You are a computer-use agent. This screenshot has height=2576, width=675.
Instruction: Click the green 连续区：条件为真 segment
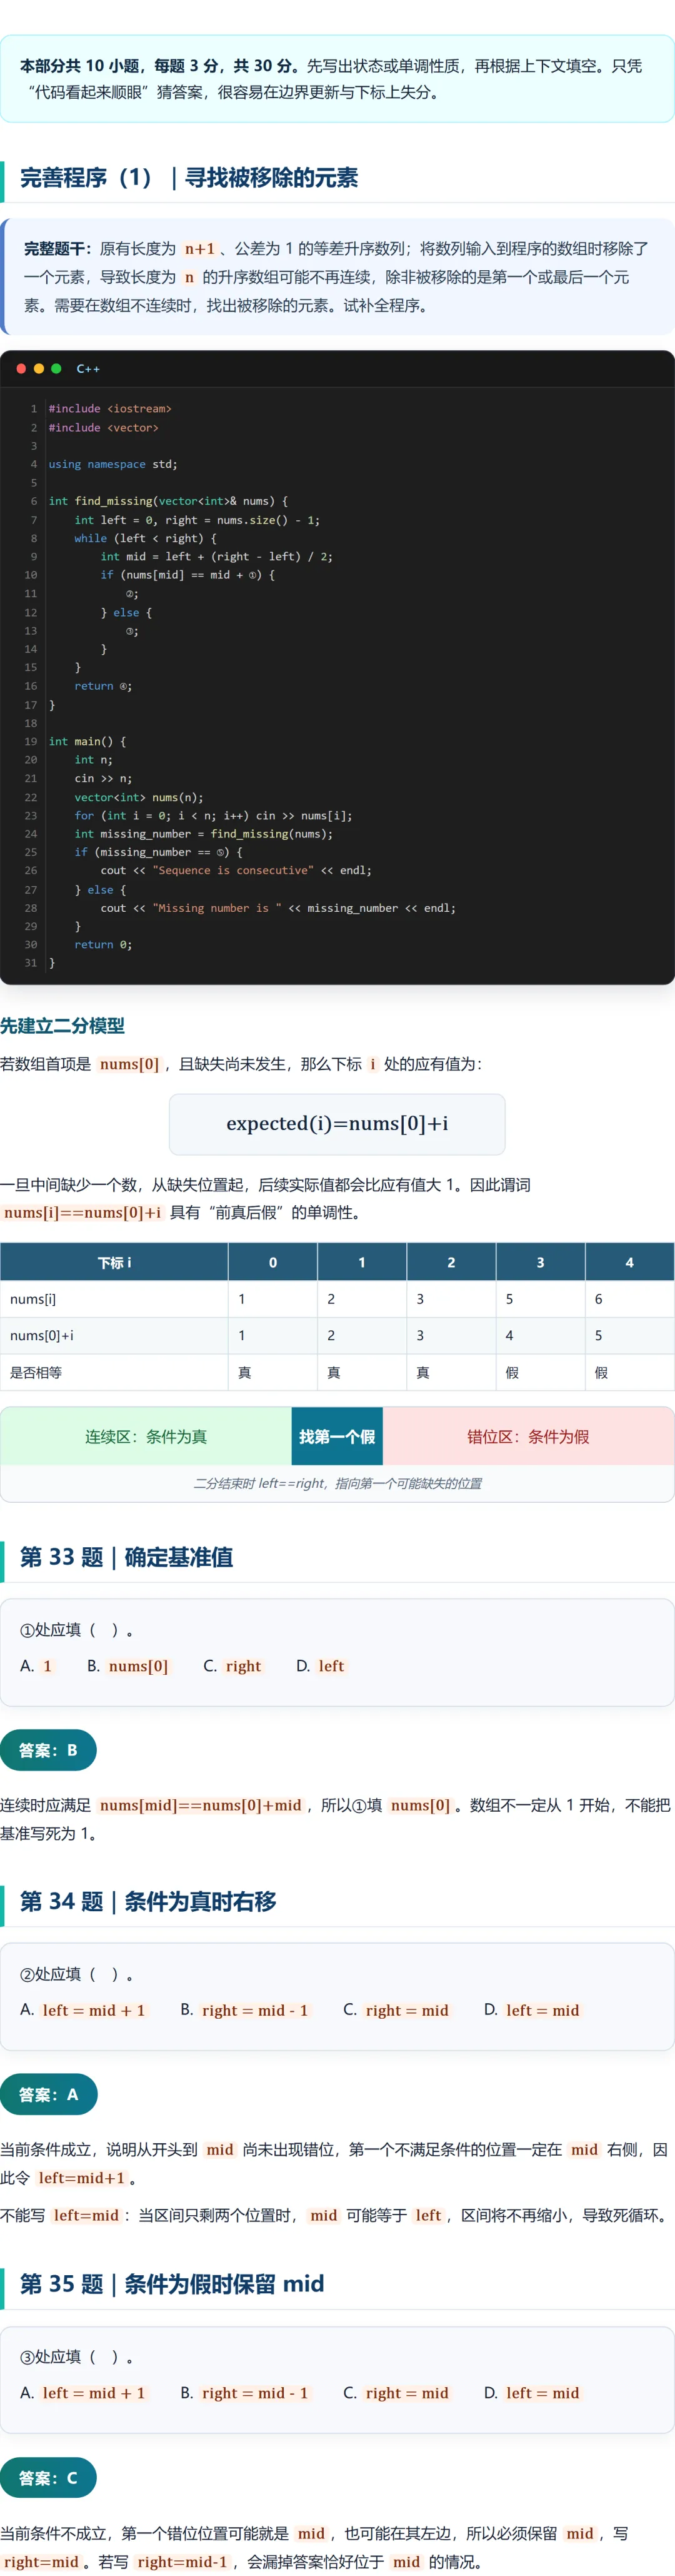click(x=146, y=1437)
